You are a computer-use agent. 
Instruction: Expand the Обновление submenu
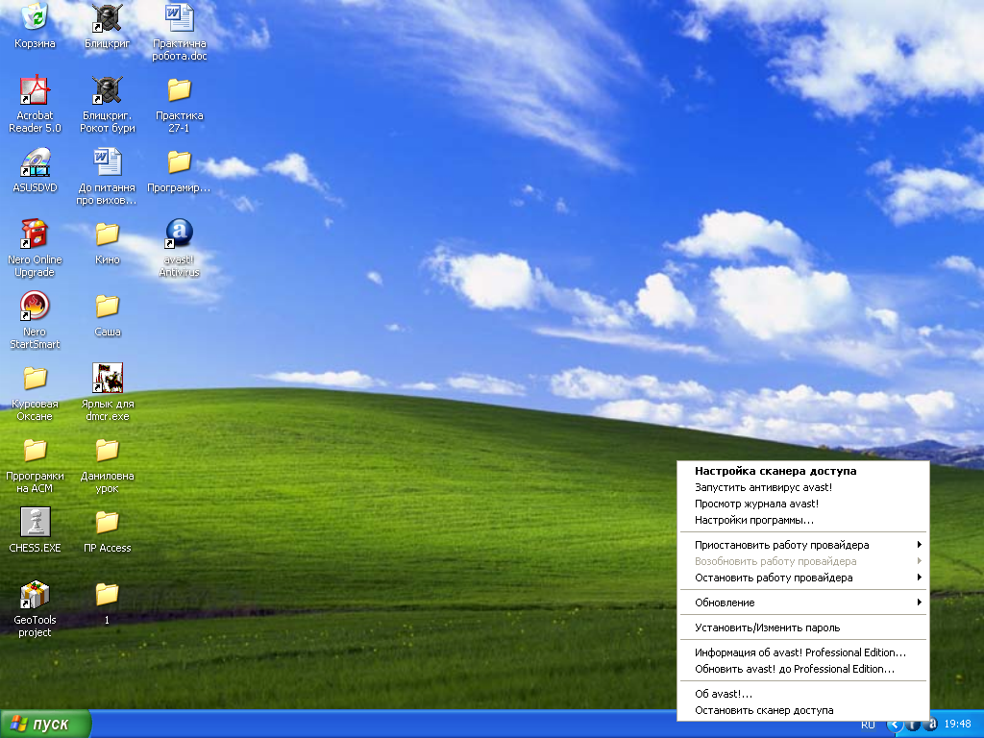[802, 603]
